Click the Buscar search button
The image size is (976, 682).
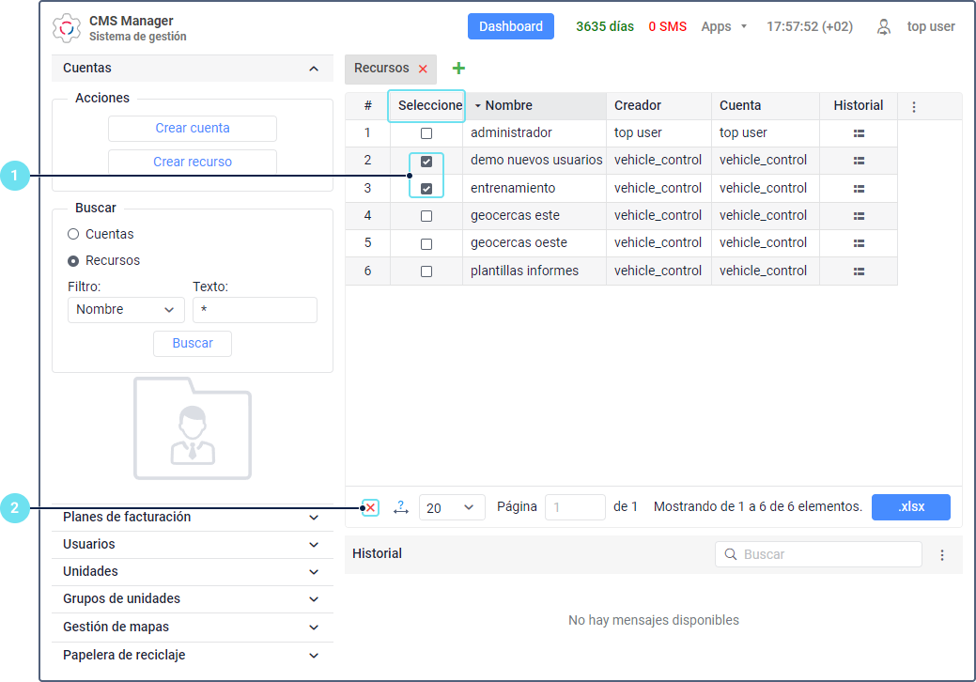point(193,344)
